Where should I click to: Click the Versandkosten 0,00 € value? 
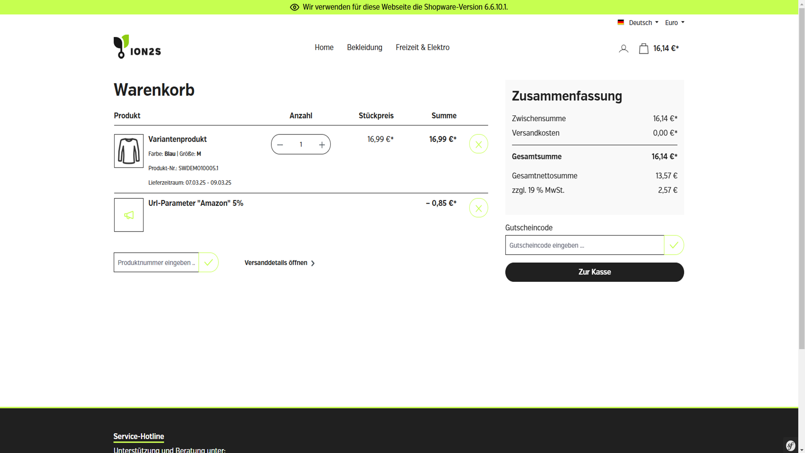pyautogui.click(x=665, y=133)
